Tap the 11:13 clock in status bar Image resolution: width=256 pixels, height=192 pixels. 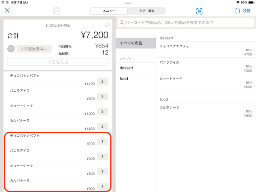(5, 2)
